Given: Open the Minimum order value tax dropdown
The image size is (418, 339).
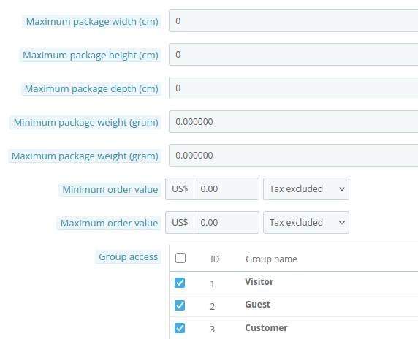Looking at the screenshot, I should coord(306,189).
